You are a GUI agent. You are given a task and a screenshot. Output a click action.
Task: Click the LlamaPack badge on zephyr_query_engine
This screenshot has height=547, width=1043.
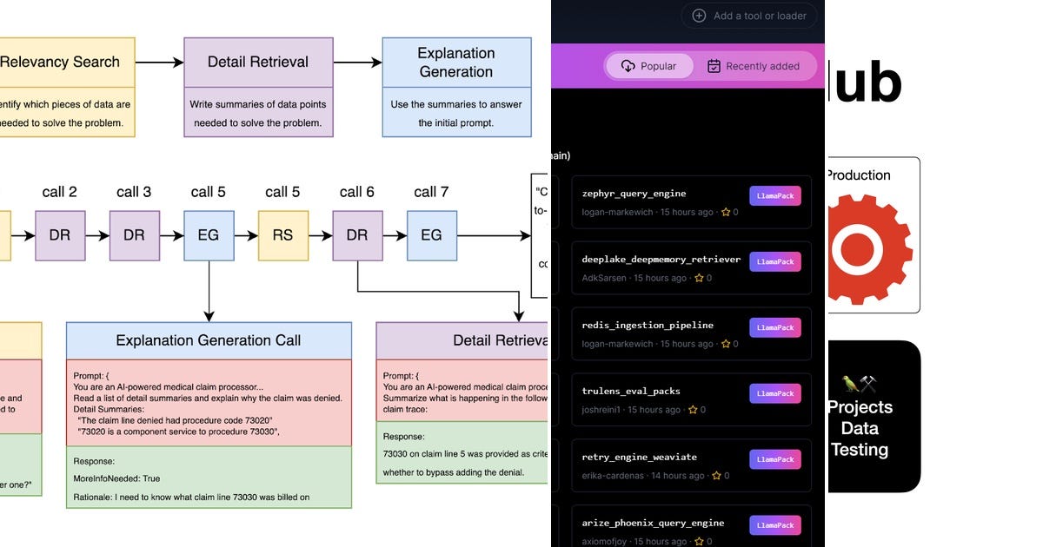click(774, 195)
